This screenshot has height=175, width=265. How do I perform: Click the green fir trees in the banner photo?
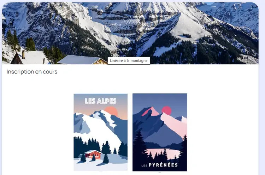pyautogui.click(x=30, y=44)
